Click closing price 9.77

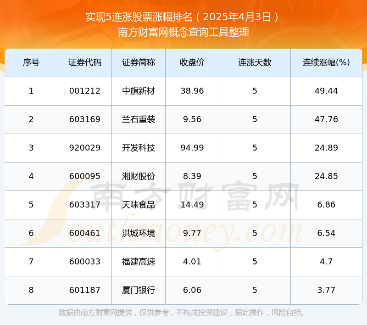point(192,233)
